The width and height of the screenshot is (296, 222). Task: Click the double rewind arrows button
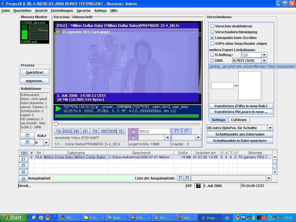[76, 131]
